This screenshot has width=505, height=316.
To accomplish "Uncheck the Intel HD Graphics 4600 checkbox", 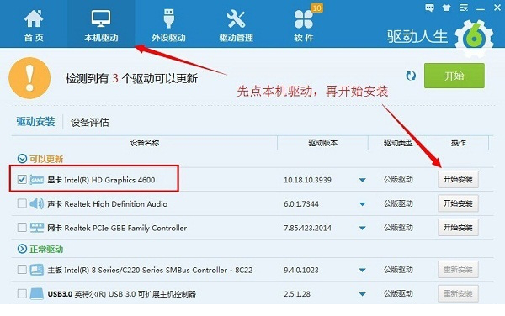I will coord(22,179).
